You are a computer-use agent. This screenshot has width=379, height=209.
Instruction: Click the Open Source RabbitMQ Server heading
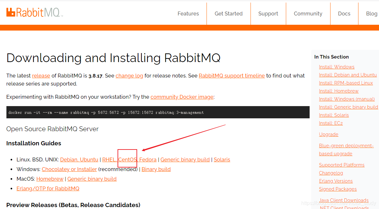pos(52,129)
